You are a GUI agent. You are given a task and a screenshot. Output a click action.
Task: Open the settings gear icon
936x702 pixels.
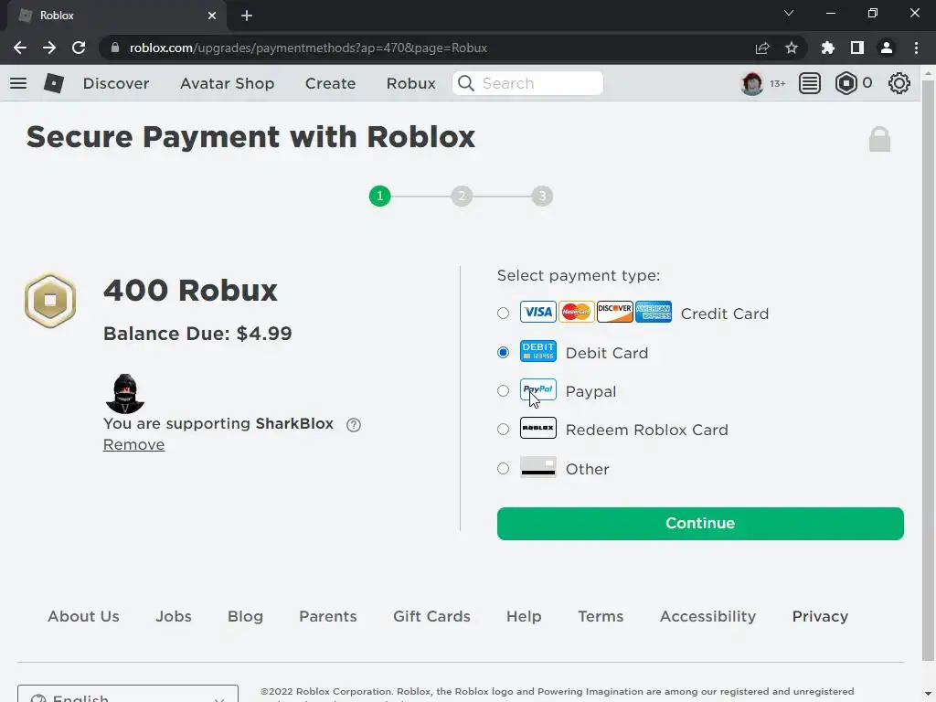point(899,83)
